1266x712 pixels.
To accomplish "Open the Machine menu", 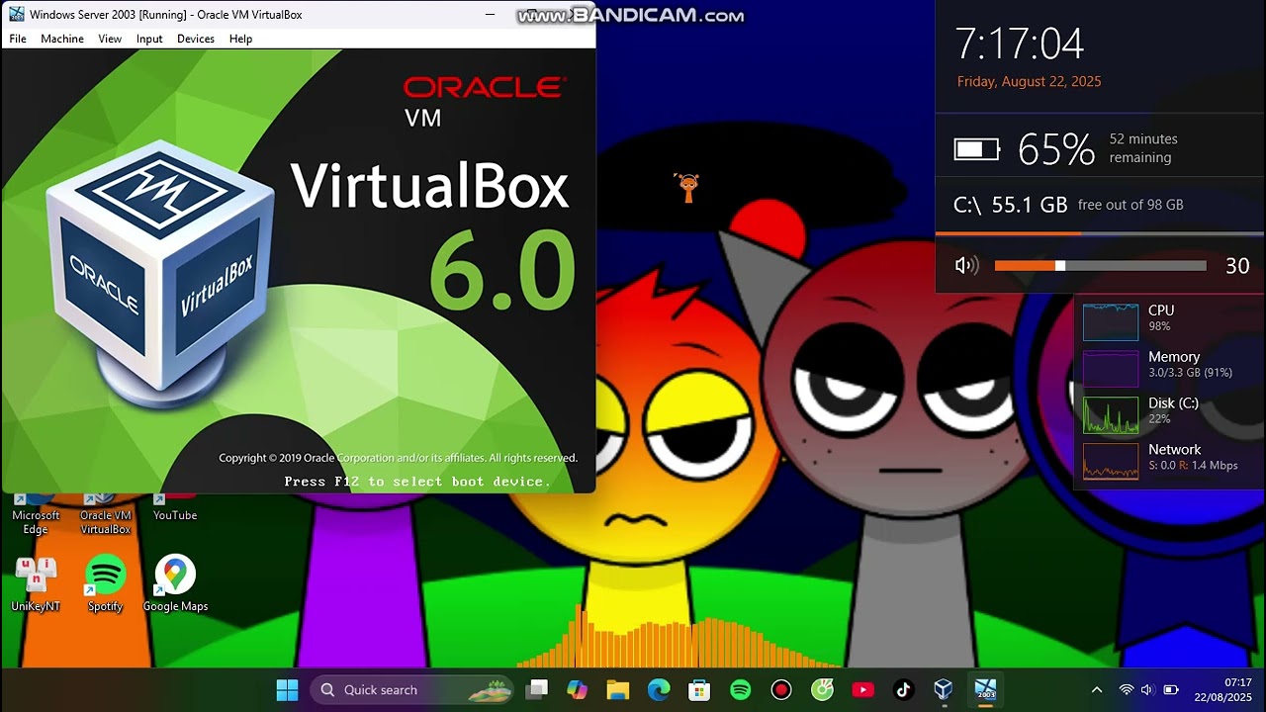I will pyautogui.click(x=62, y=39).
